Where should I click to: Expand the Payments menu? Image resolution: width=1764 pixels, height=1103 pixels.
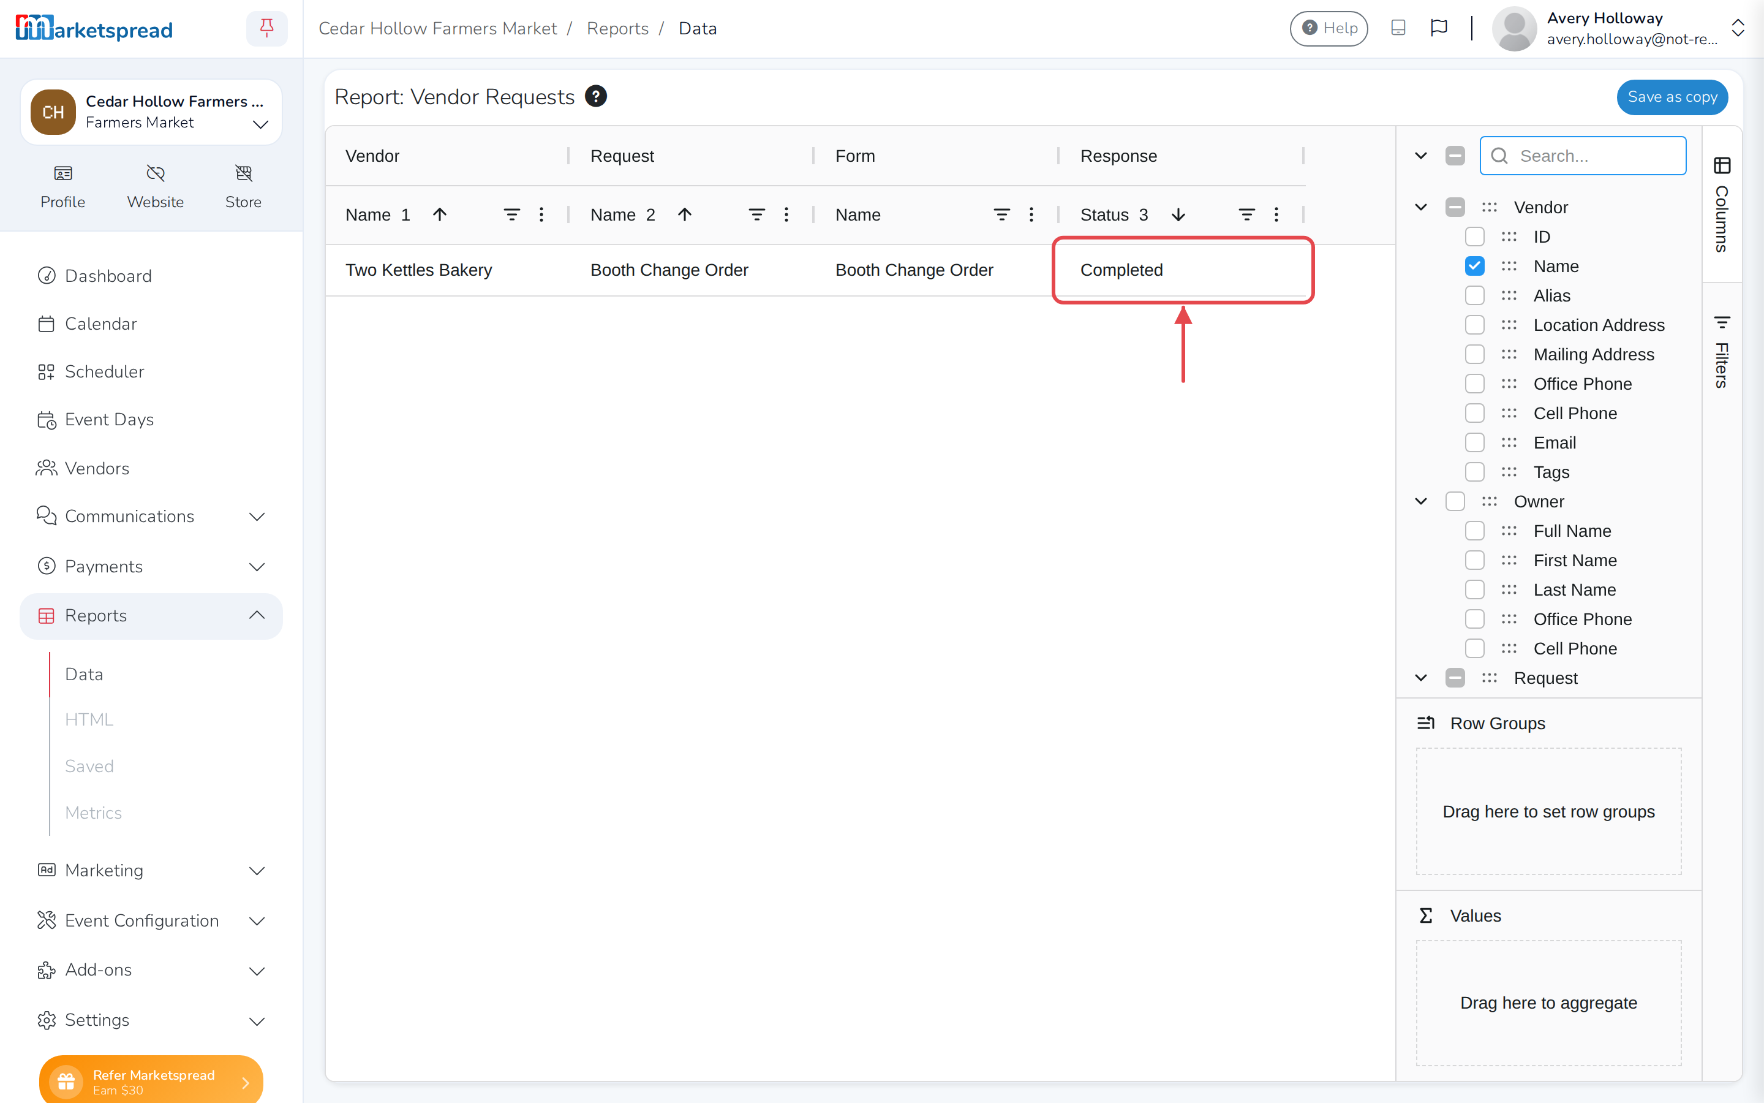coord(151,566)
